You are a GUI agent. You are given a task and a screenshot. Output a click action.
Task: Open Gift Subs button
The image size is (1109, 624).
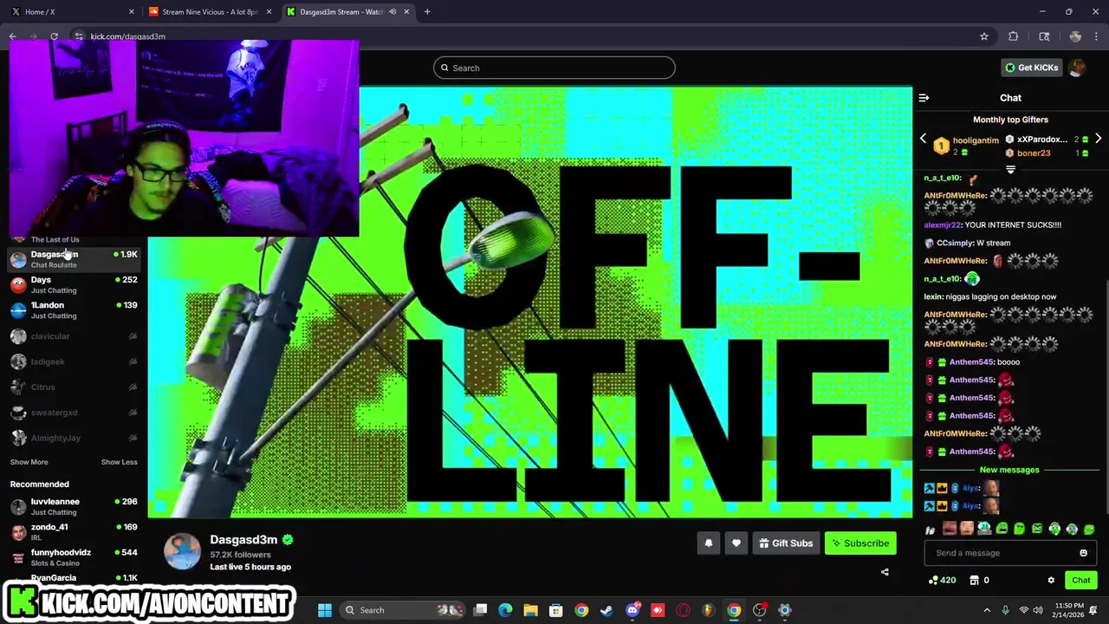[x=786, y=543]
